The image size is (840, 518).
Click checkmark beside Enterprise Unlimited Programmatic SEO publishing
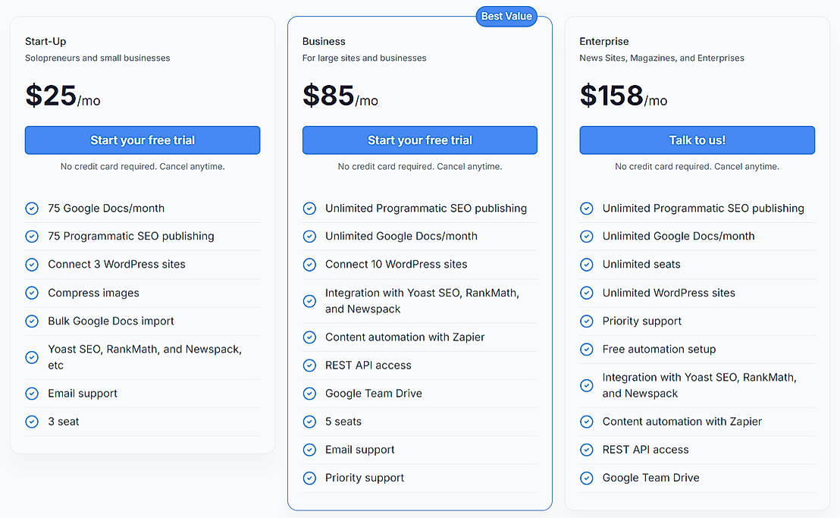pos(587,209)
